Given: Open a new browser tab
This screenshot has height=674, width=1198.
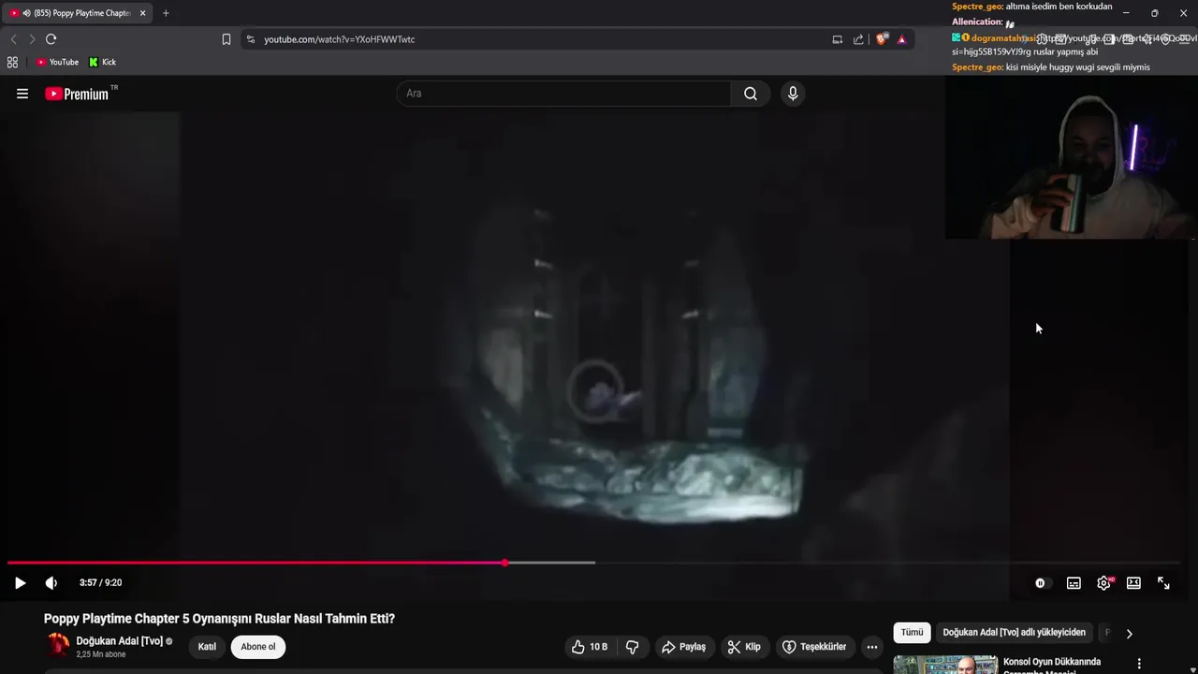Looking at the screenshot, I should point(166,13).
